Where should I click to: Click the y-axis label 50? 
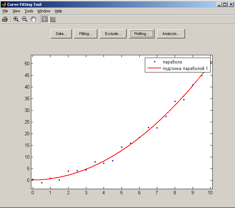click(x=27, y=64)
